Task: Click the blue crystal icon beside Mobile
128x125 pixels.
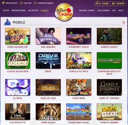Action: coord(7,22)
